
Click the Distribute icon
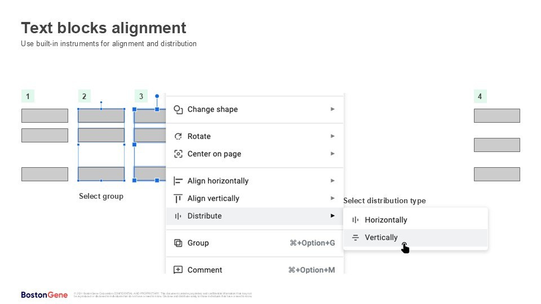tap(178, 216)
